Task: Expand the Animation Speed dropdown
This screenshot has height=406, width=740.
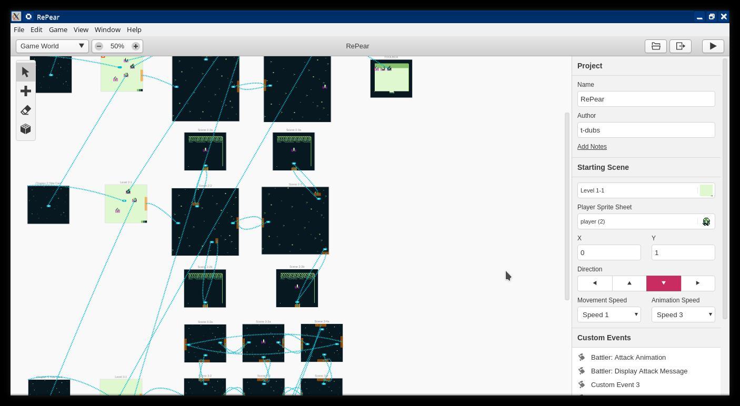Action: (x=683, y=314)
